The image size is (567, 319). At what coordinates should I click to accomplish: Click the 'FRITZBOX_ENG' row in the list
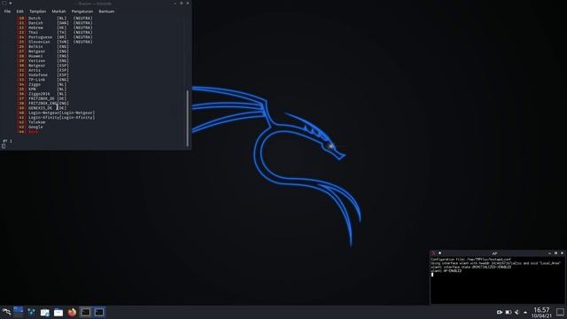(x=43, y=103)
